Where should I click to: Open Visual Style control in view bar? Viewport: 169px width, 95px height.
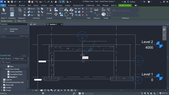pyautogui.click(x=45, y=90)
